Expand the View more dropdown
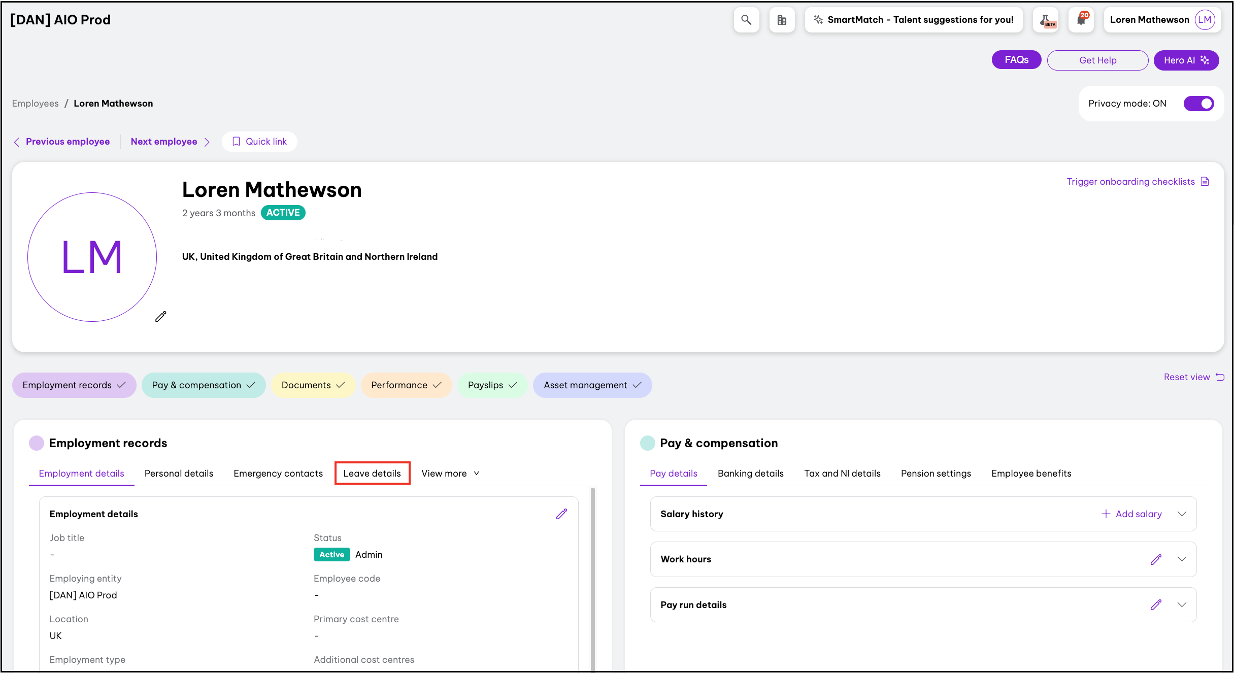The image size is (1234, 673). [x=450, y=474]
